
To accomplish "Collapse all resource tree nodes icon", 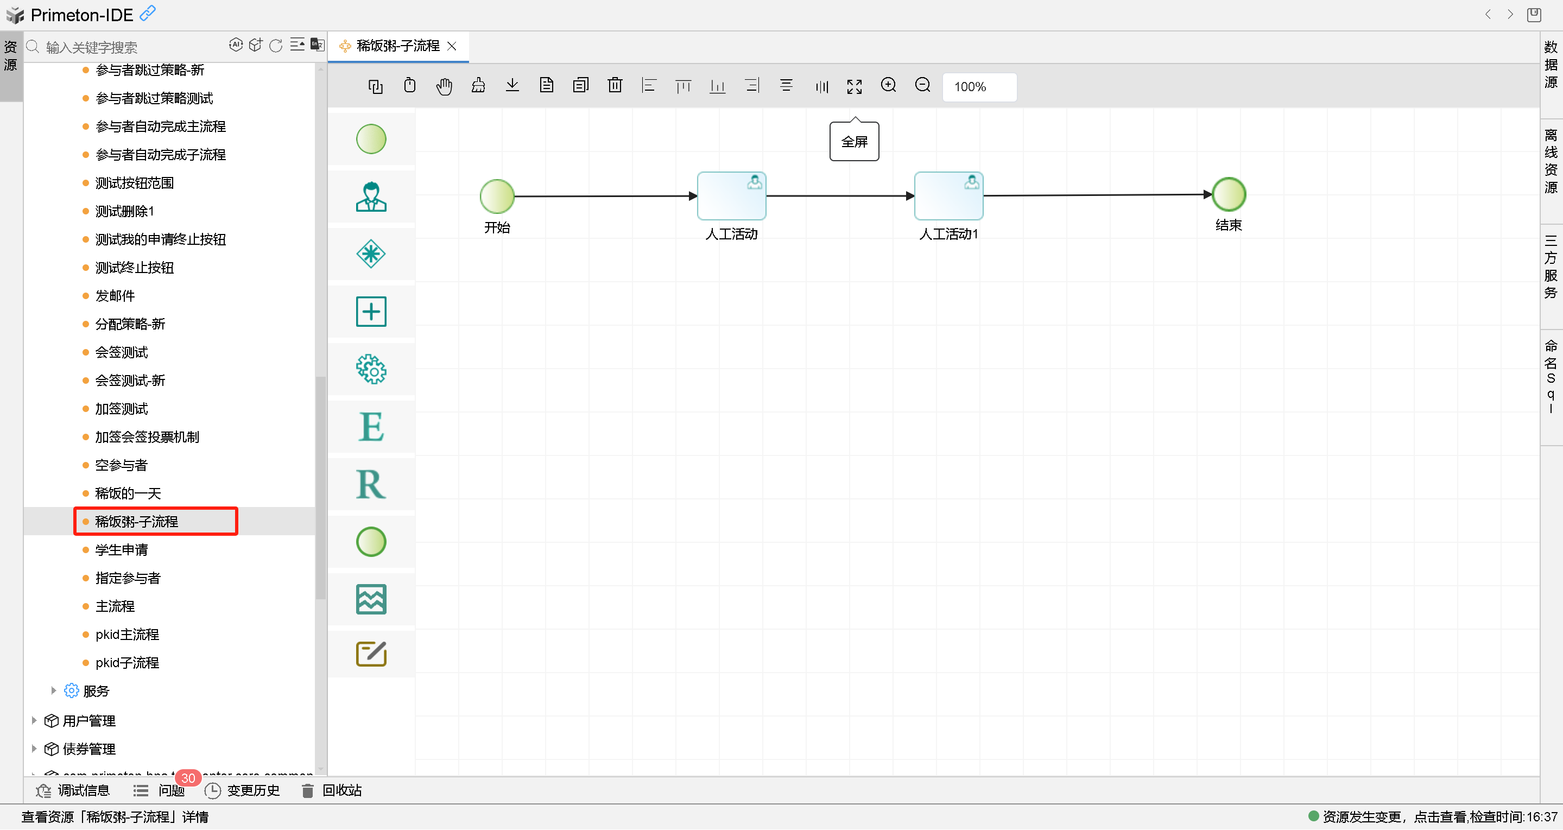I will (297, 45).
